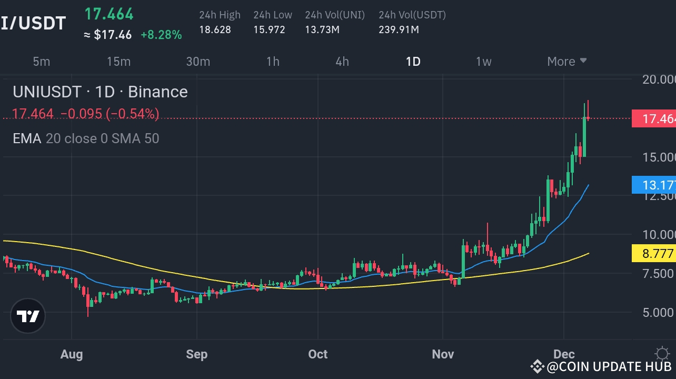
Task: Click the blue 13.17 EMA price label
Action: (653, 185)
